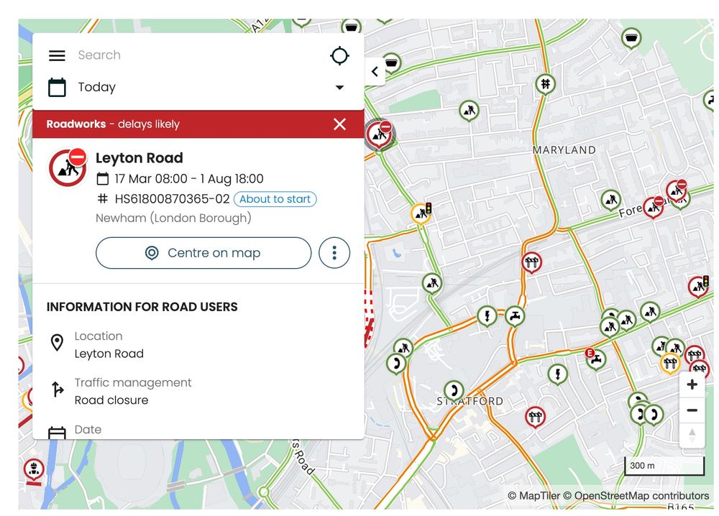
Task: Focus the Search input field
Action: (x=197, y=55)
